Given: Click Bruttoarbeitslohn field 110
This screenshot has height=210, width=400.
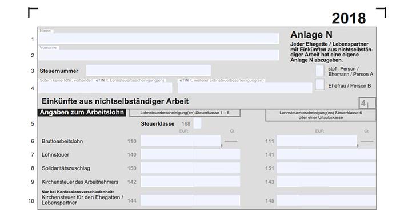Looking at the screenshot, I should click(181, 141).
